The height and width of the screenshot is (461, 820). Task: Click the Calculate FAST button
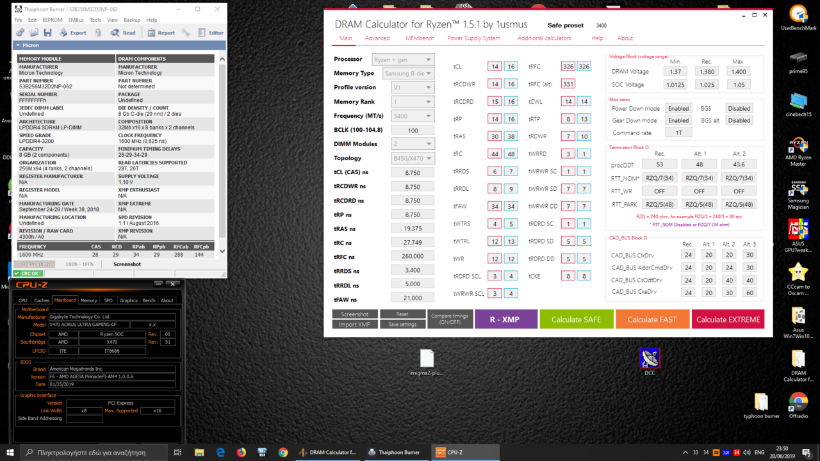coord(652,319)
